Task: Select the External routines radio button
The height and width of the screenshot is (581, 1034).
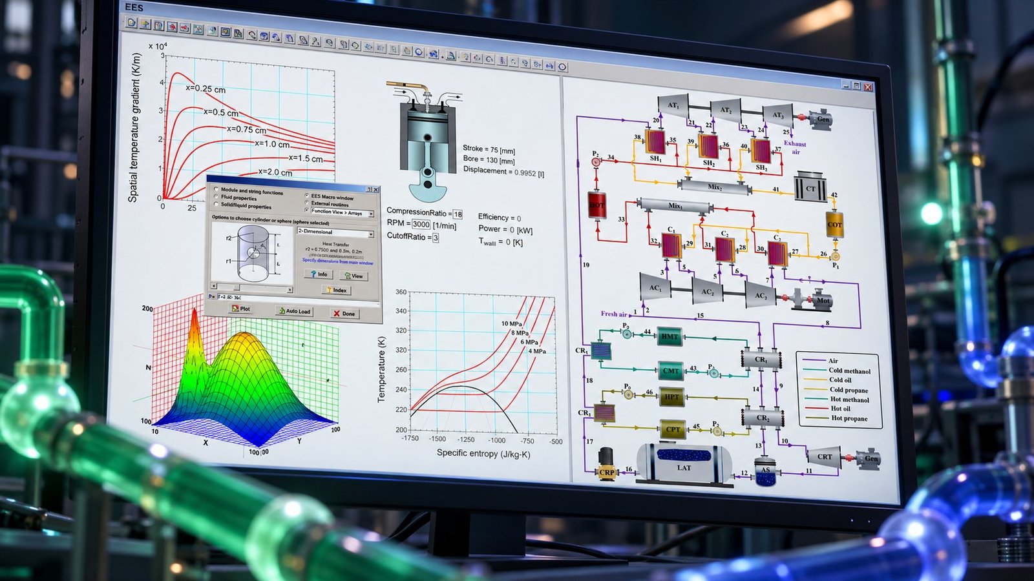Action: [x=306, y=203]
